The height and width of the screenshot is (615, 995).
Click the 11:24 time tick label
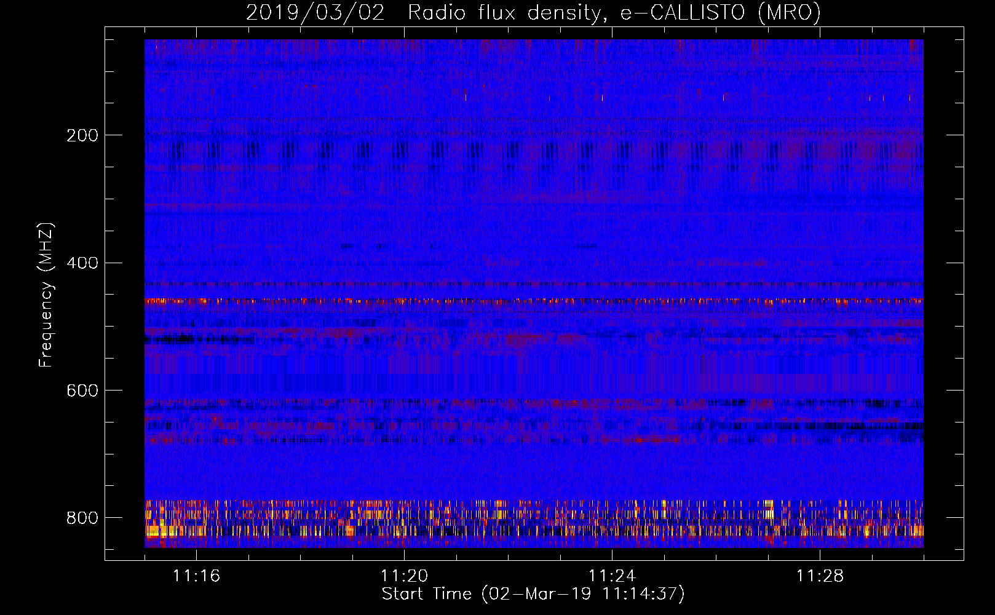[x=612, y=576]
